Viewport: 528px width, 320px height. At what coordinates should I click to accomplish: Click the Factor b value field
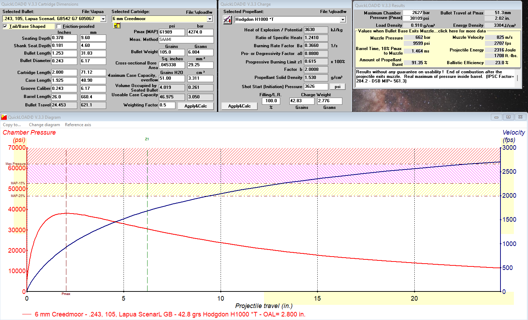pyautogui.click(x=316, y=70)
